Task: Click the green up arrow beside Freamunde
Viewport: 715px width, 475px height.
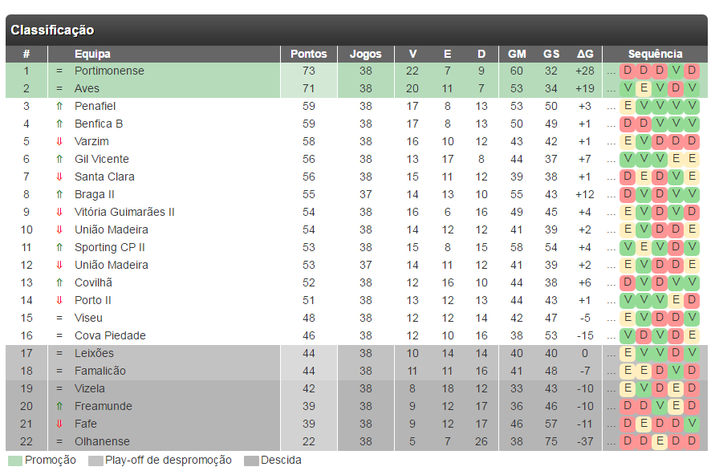Action: coord(59,406)
